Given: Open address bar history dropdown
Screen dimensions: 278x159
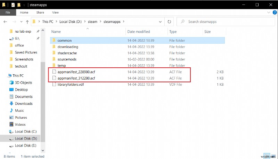Looking at the screenshot, I should pyautogui.click(x=160, y=22).
